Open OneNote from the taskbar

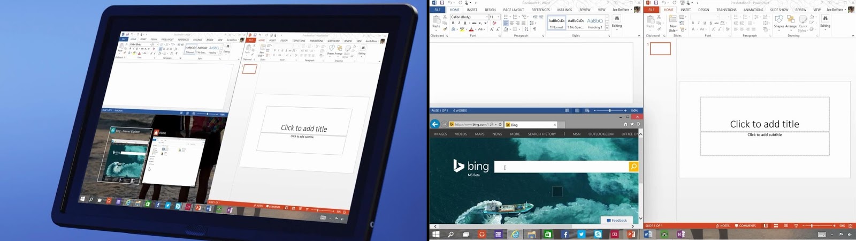coord(681,235)
